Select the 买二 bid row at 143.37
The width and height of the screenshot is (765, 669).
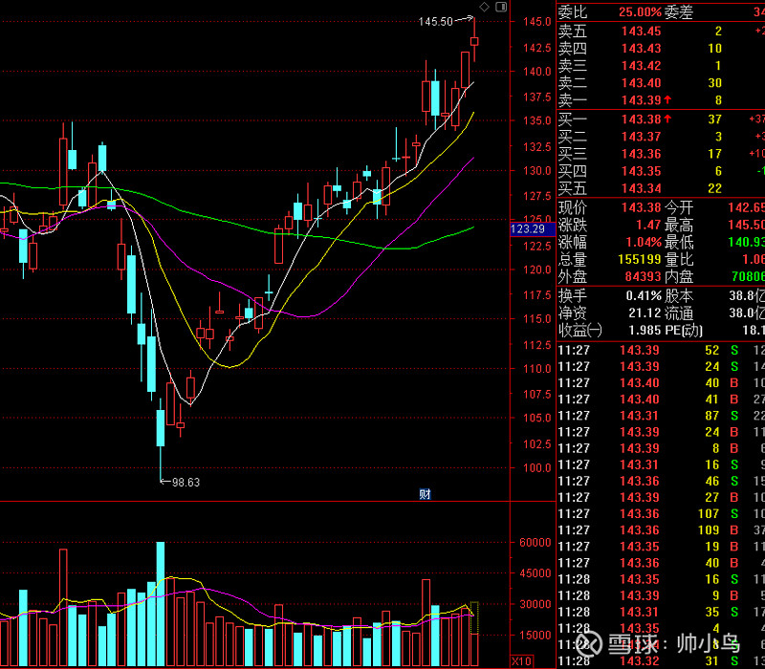point(661,137)
